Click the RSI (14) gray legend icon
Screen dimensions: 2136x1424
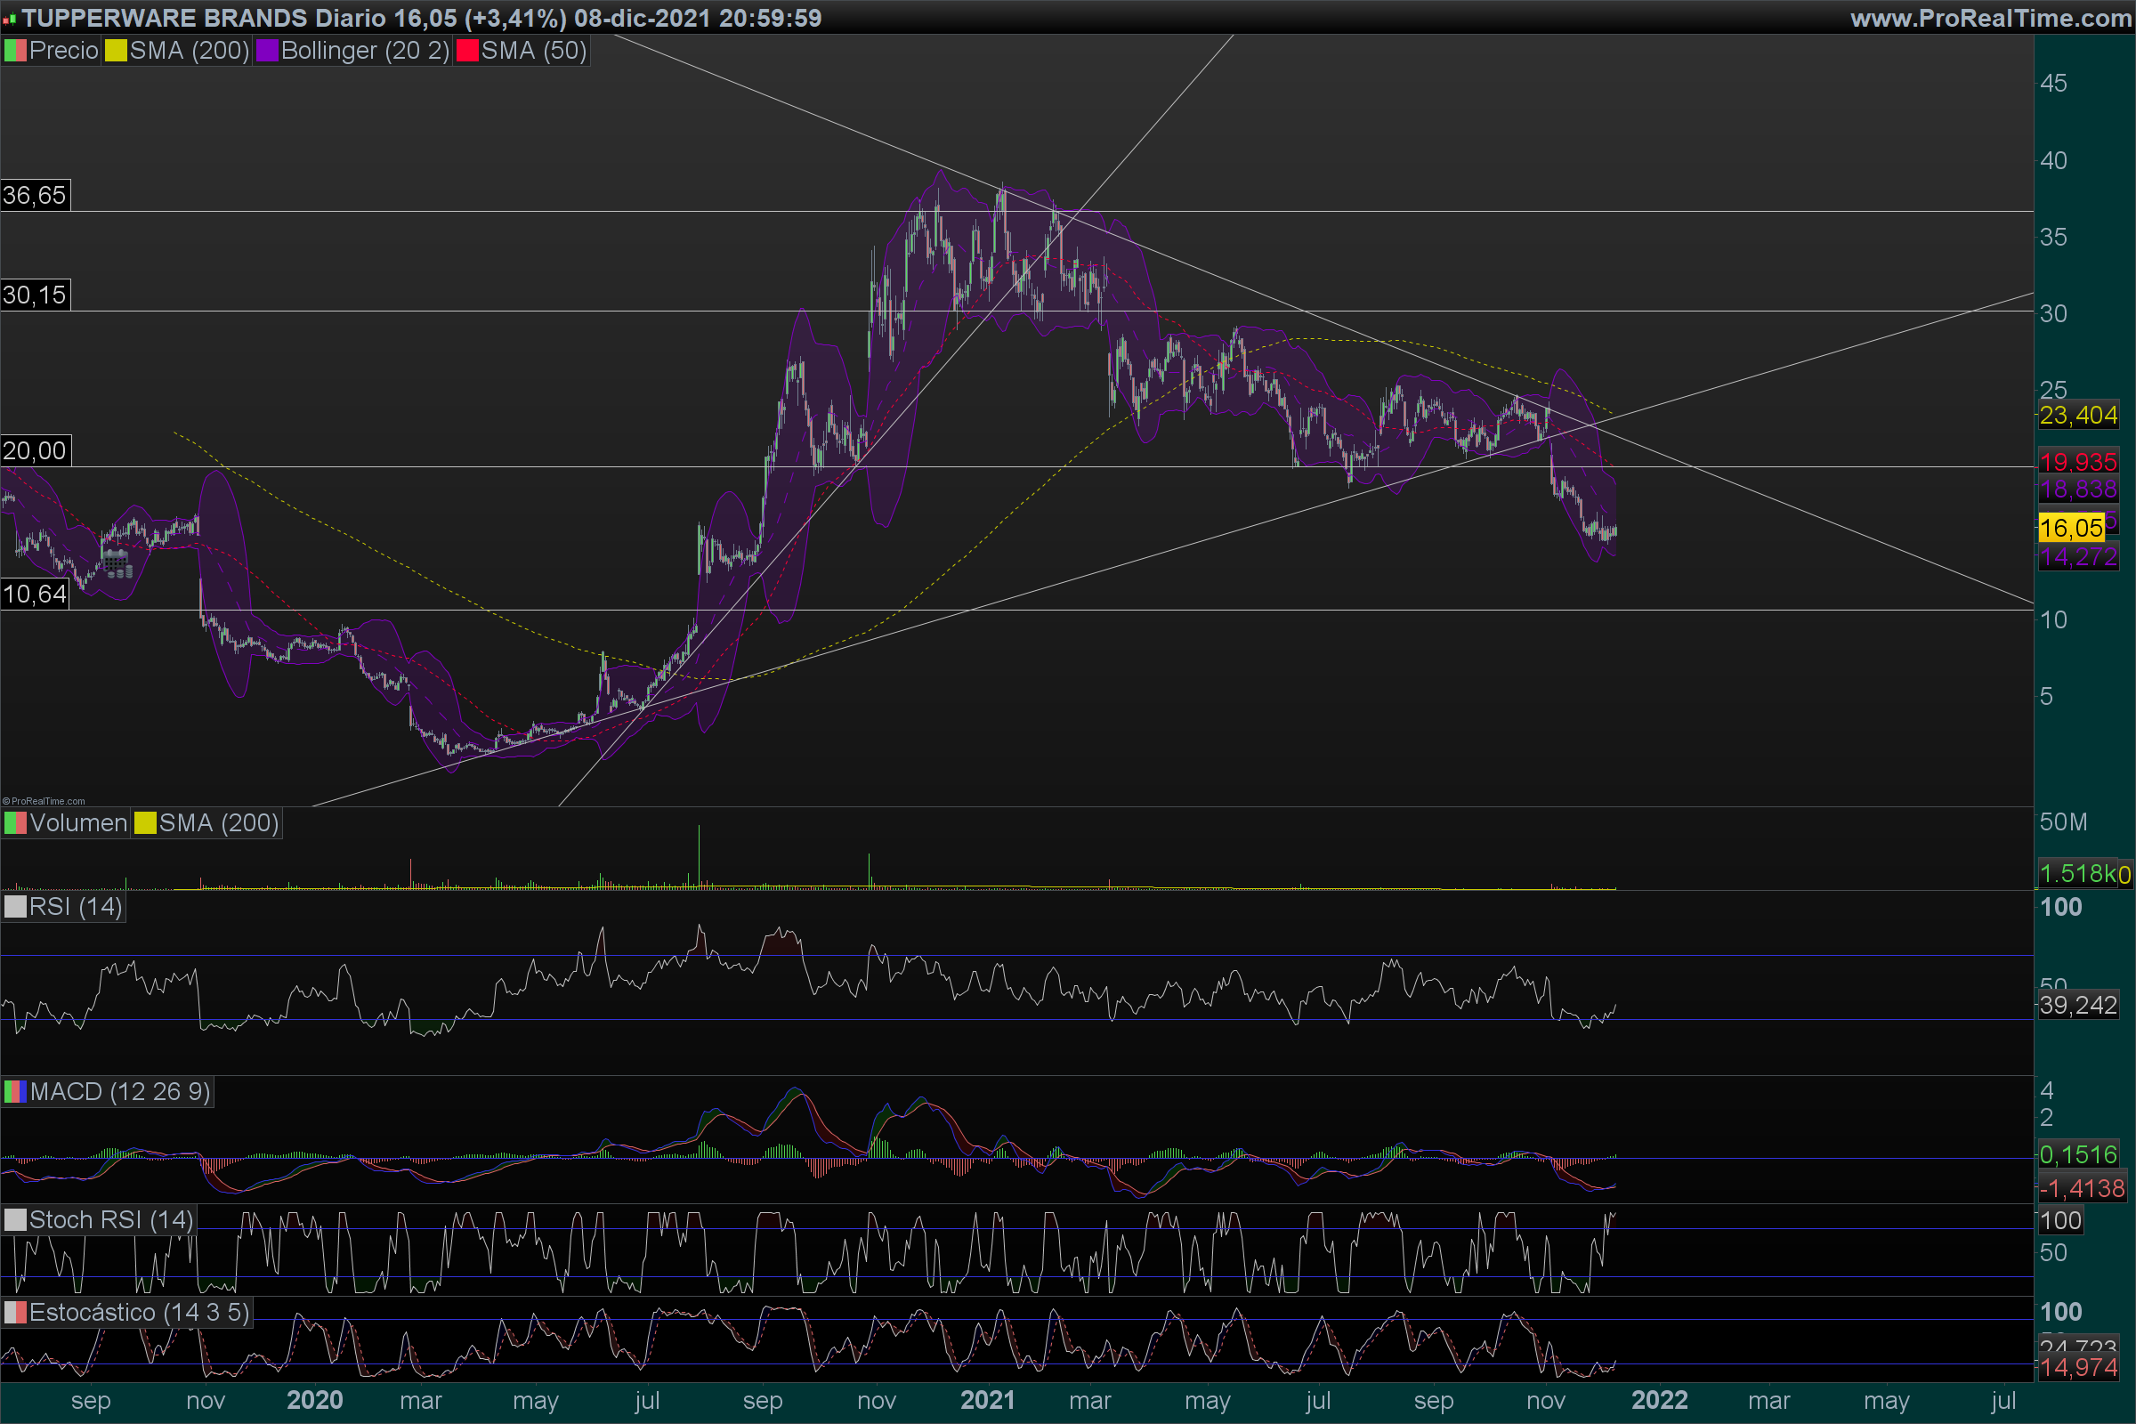[x=14, y=906]
